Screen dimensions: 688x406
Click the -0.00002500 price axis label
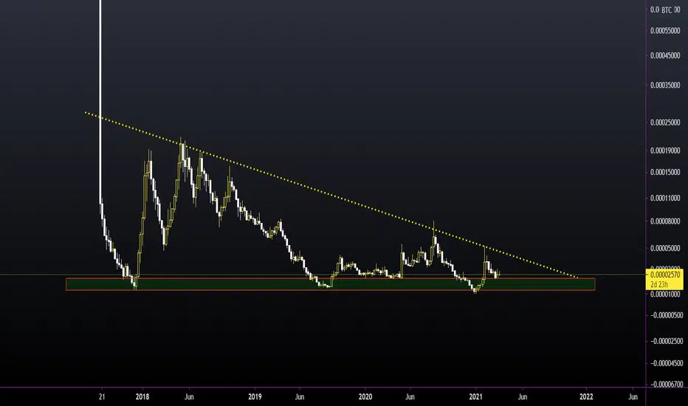click(x=665, y=341)
